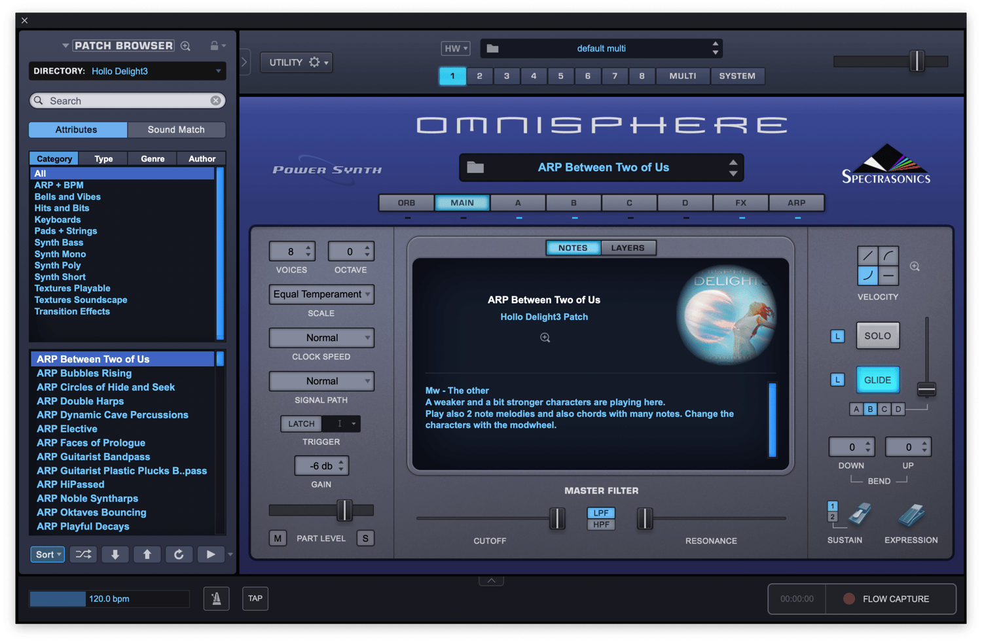Open the Equal Temperament scale dropdown
Image resolution: width=982 pixels, height=642 pixels.
click(321, 294)
